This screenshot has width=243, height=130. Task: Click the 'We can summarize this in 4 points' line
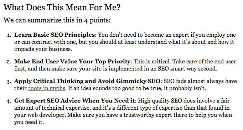[x=57, y=20]
